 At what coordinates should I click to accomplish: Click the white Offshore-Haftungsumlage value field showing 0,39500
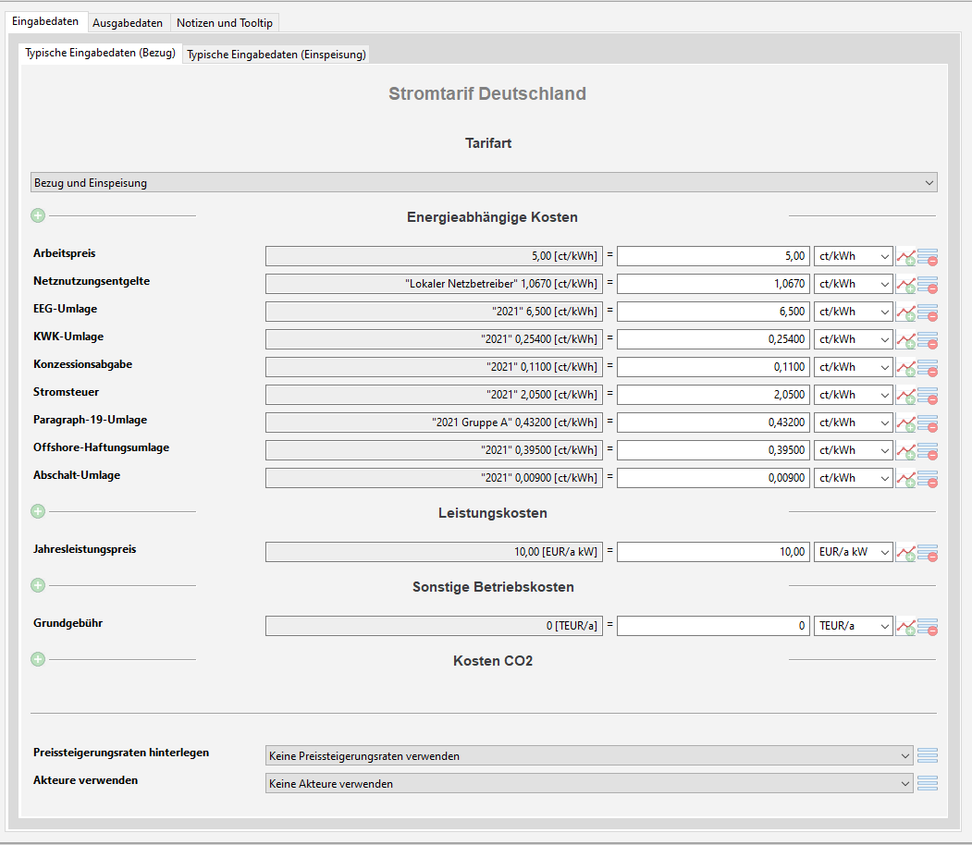coord(713,450)
